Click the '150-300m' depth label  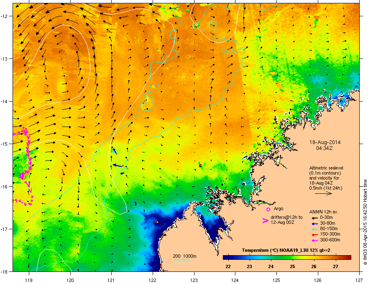[x=330, y=234]
